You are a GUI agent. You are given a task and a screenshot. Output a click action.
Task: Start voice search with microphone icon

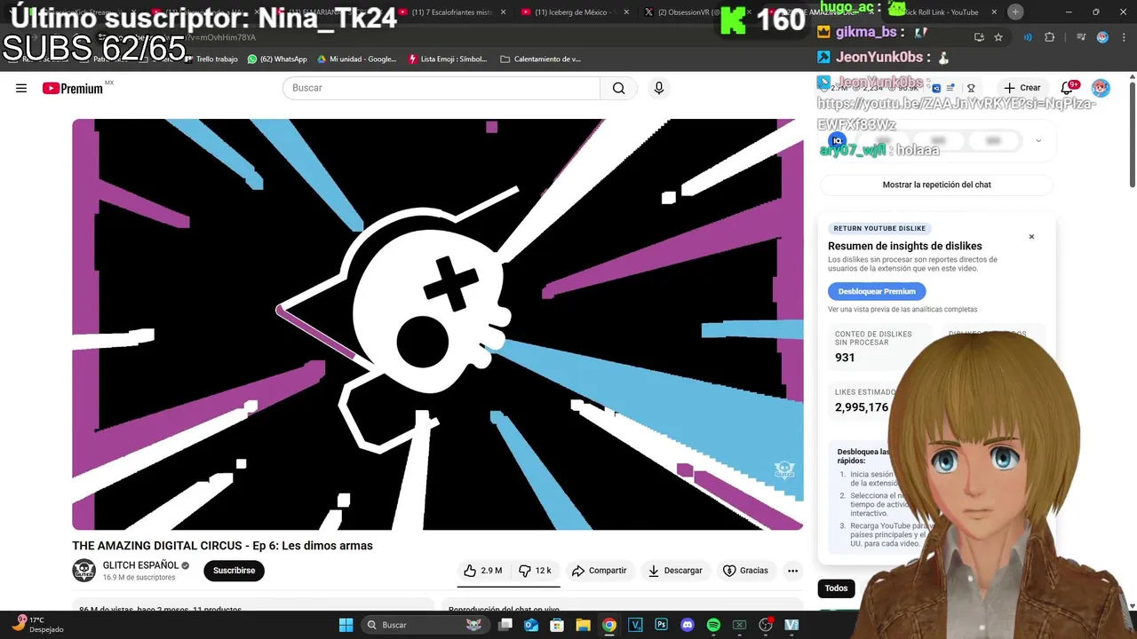click(x=659, y=88)
